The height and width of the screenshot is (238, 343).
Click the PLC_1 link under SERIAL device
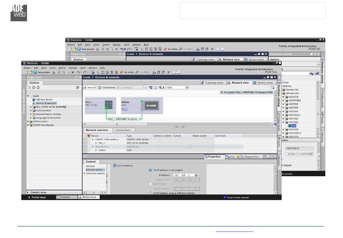click(x=125, y=109)
